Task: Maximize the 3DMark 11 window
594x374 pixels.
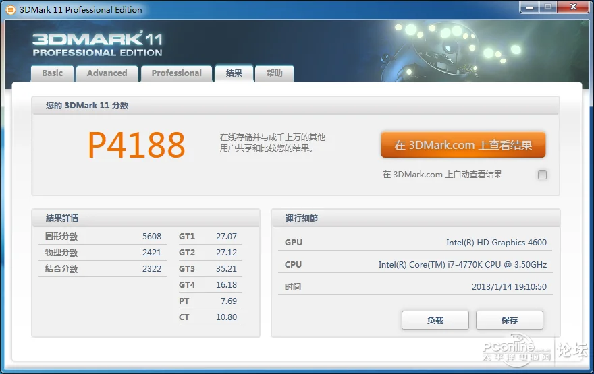Action: pyautogui.click(x=548, y=7)
